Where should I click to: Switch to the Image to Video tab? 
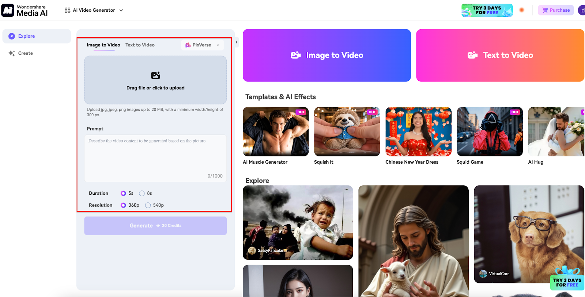[x=103, y=45]
